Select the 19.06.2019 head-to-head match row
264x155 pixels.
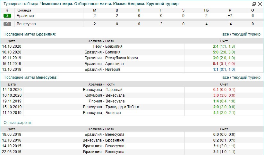[x=104, y=135]
